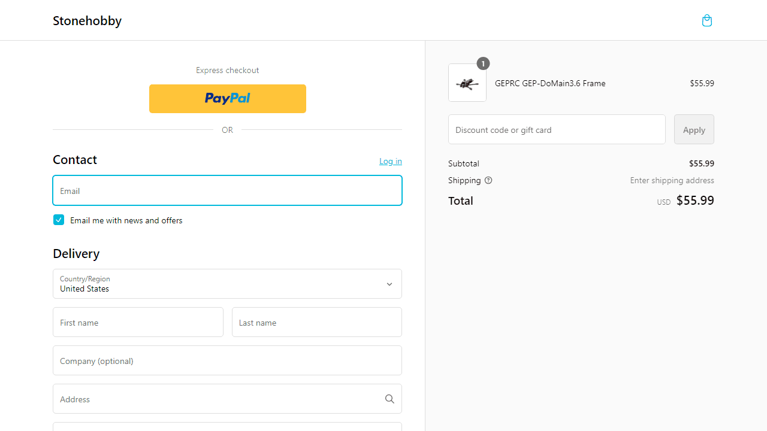The image size is (767, 431).
Task: Uncheck Email me with news and offers
Action: 59,220
